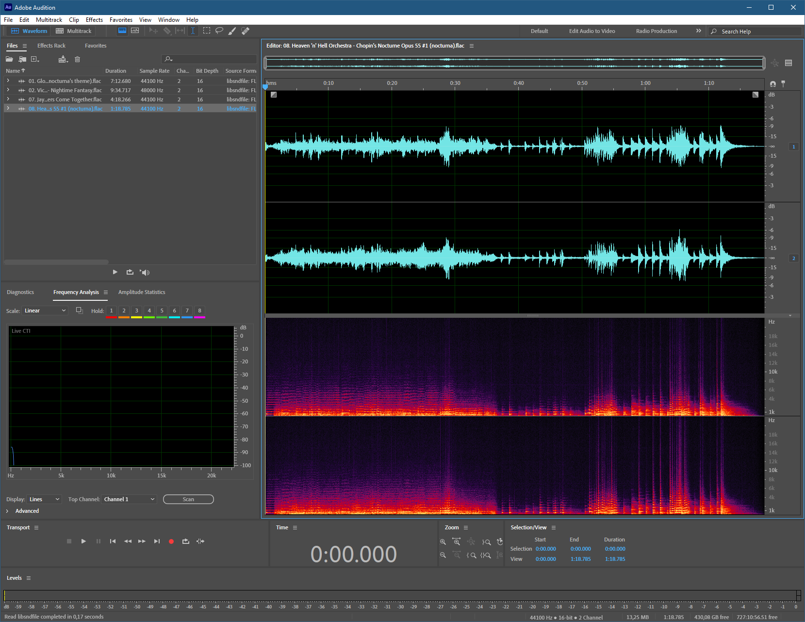
Task: Expand the 07. Jay...ers Come Together file row
Action: [x=8, y=99]
